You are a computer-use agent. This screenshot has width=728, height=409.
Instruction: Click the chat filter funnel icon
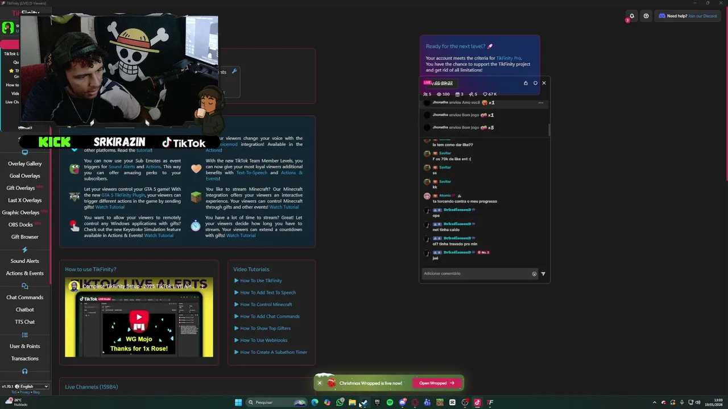(543, 274)
